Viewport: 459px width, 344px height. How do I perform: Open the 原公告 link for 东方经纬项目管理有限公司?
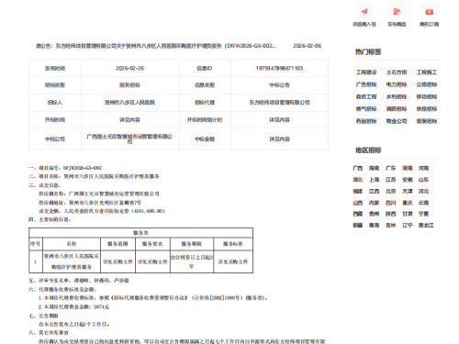pos(156,46)
